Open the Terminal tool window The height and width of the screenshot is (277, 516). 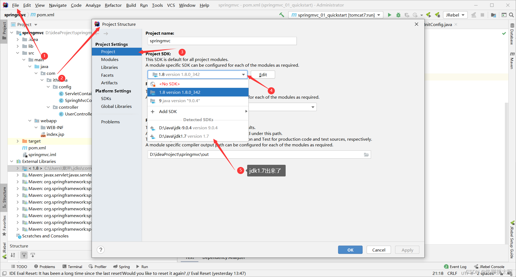[x=72, y=267]
